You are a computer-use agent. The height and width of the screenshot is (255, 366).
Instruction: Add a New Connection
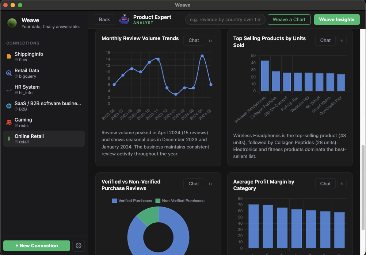37,246
